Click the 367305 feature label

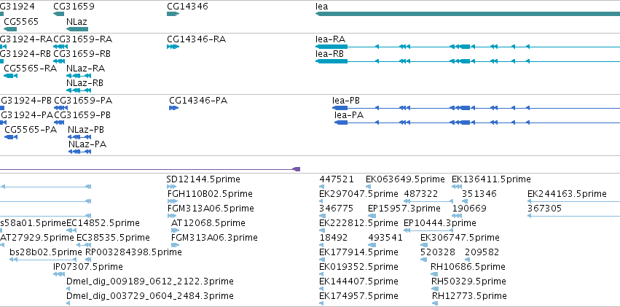(544, 209)
